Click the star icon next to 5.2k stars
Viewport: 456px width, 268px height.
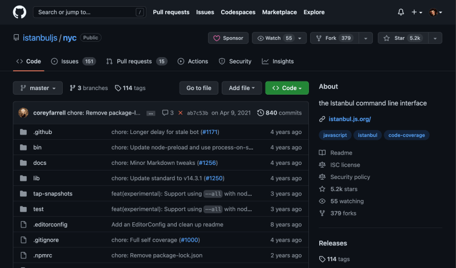[x=322, y=189]
